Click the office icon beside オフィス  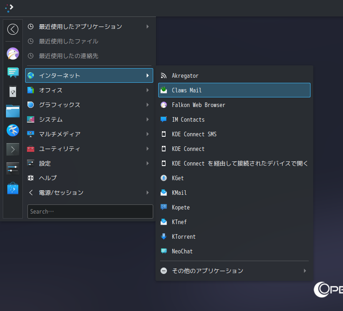click(31, 90)
